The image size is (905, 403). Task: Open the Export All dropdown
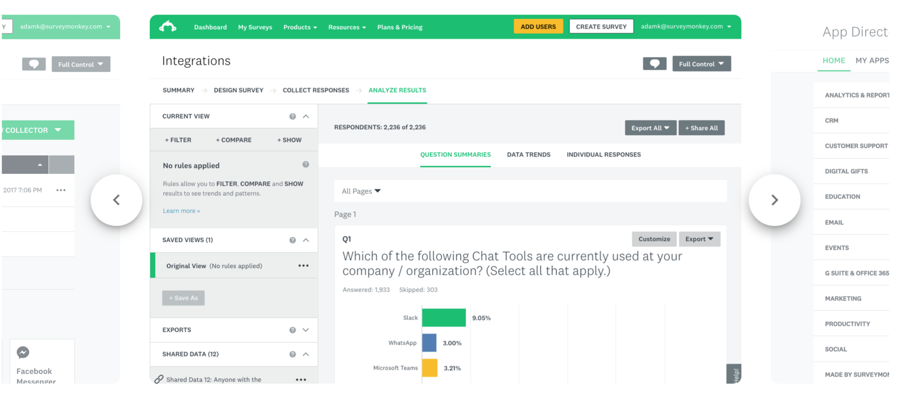coord(650,128)
